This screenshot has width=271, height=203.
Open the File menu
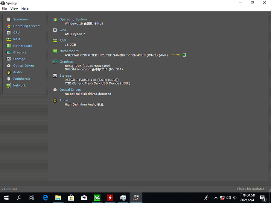4,9
